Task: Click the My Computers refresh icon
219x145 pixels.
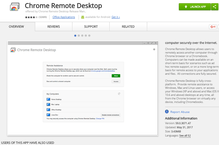Action: [x=119, y=94]
